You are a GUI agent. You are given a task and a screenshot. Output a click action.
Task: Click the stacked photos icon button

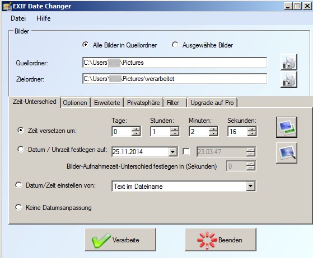point(287,127)
